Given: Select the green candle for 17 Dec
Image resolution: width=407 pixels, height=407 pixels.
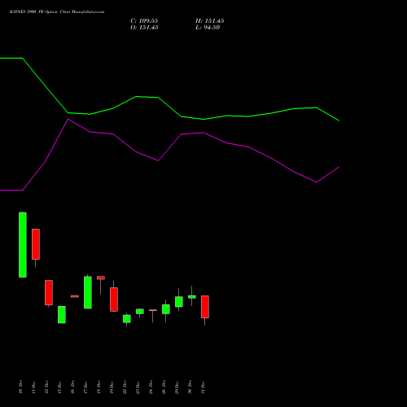Looking at the screenshot, I should tap(88, 292).
